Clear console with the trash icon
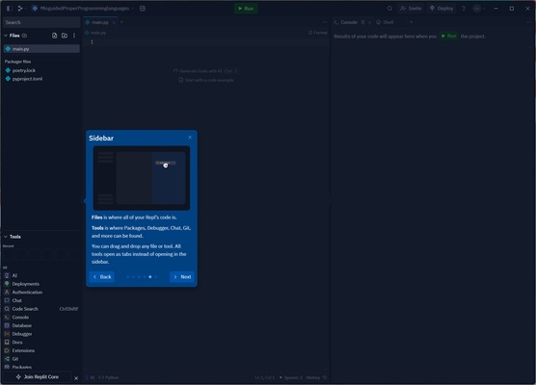The height and width of the screenshot is (385, 536). pyautogui.click(x=362, y=22)
